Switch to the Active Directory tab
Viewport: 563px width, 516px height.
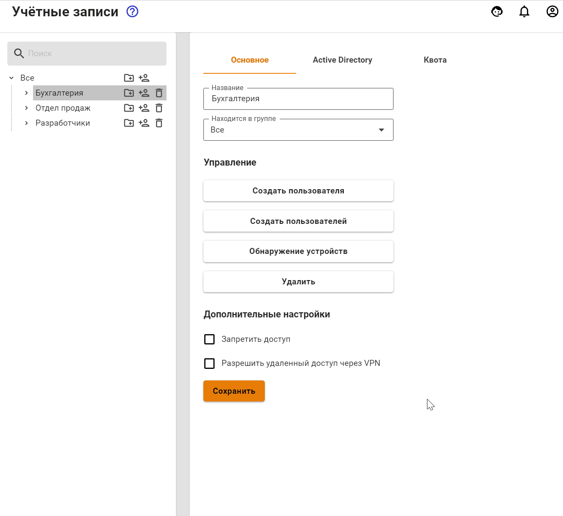[x=342, y=60]
